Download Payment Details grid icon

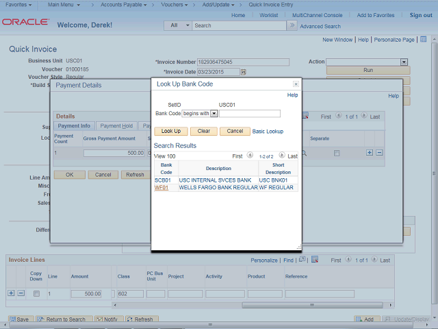(305, 116)
